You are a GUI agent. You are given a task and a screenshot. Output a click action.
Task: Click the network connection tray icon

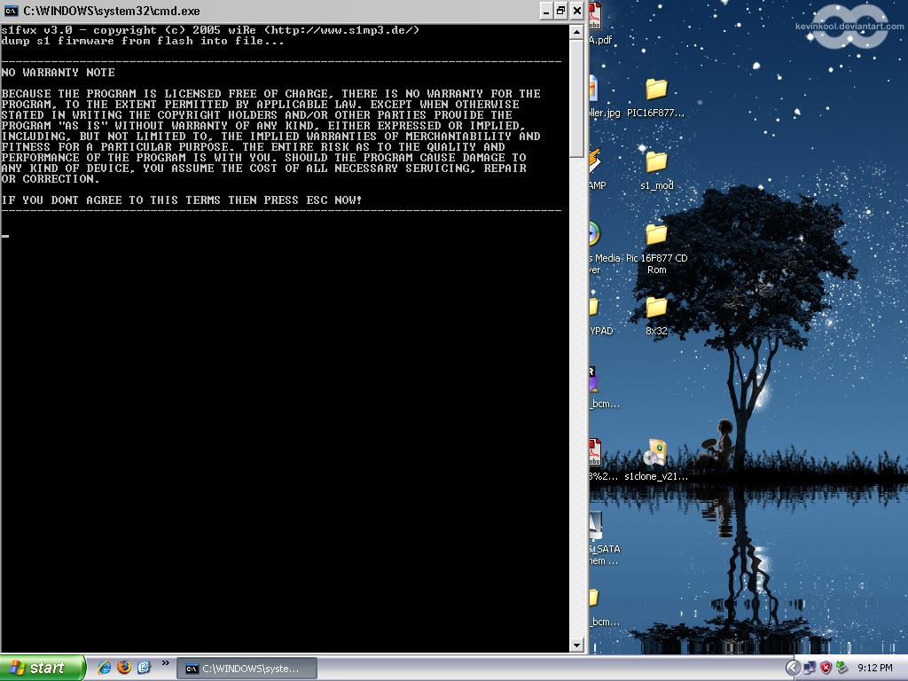click(x=809, y=669)
